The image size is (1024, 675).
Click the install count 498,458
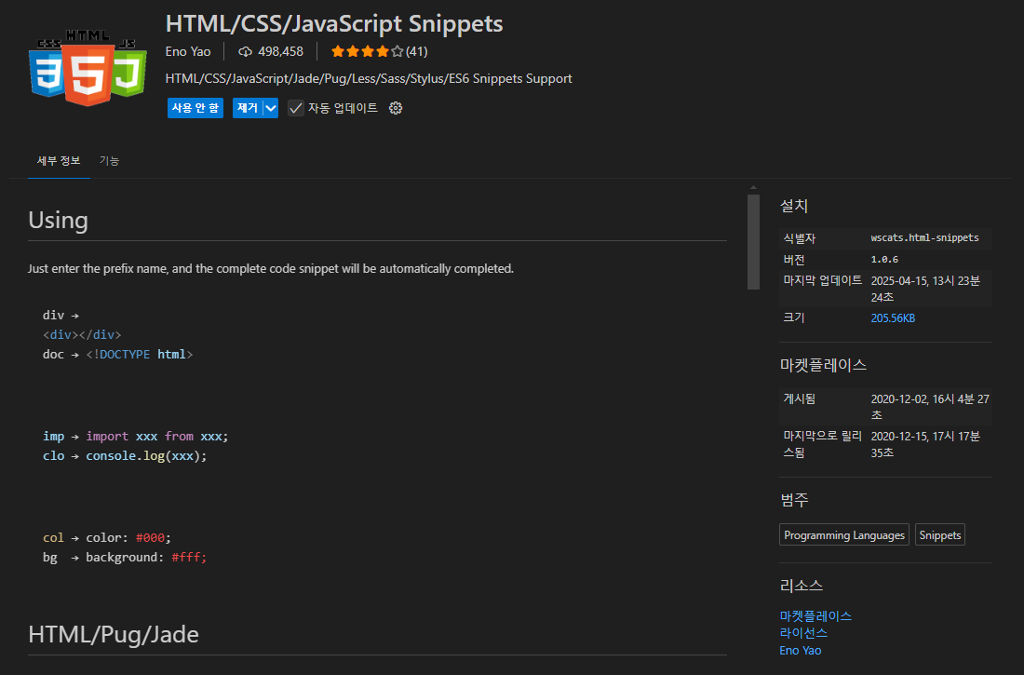click(280, 51)
